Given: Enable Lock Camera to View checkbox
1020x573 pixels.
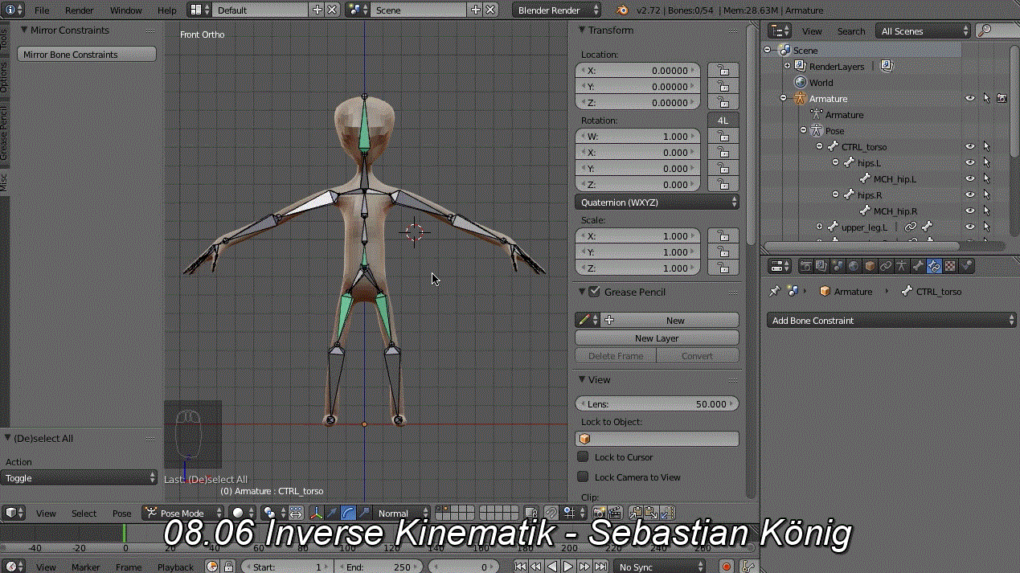Looking at the screenshot, I should pyautogui.click(x=584, y=477).
